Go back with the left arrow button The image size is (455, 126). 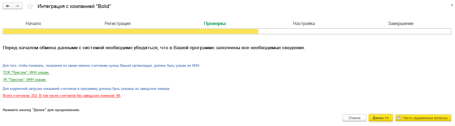[x=8, y=6]
